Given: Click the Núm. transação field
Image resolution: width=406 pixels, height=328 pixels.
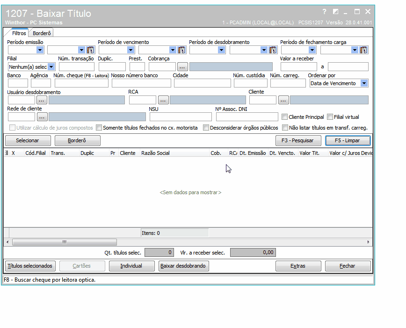Looking at the screenshot, I should [77, 67].
